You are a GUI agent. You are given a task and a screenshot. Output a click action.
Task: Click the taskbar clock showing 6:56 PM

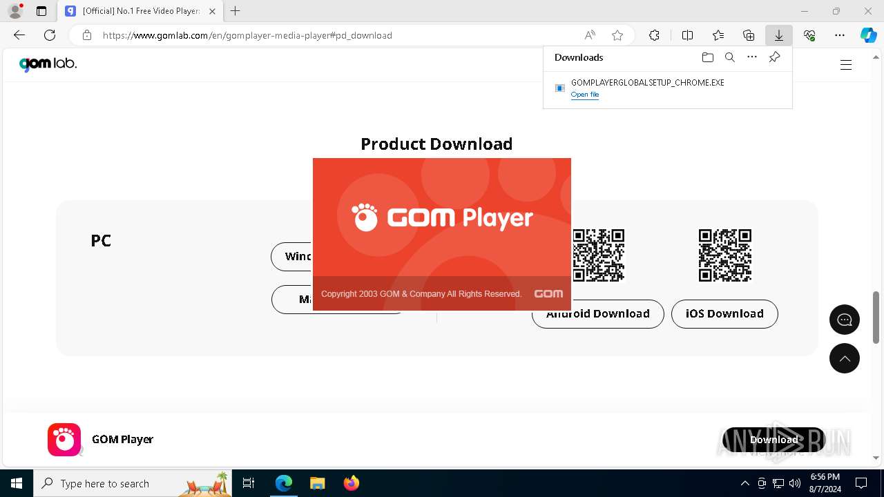tap(825, 483)
